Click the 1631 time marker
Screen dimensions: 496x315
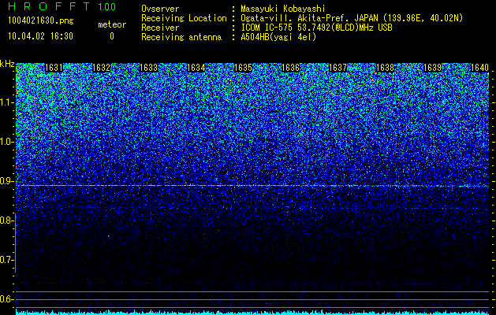tap(54, 68)
